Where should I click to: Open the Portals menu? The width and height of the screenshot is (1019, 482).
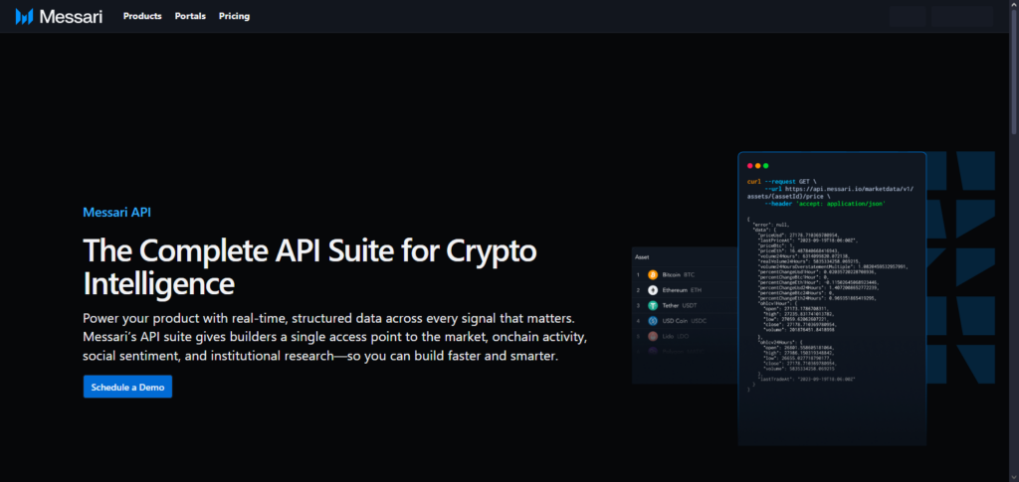tap(190, 16)
